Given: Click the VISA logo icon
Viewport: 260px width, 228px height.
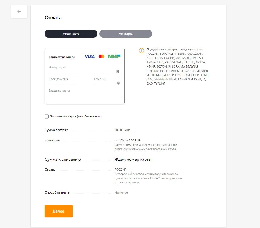Looking at the screenshot, I should (x=90, y=56).
